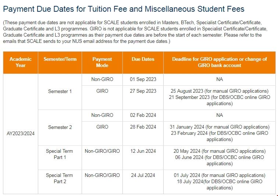Click the 01 Sep 2023 due date
The height and width of the screenshot is (196, 278).
(x=143, y=79)
